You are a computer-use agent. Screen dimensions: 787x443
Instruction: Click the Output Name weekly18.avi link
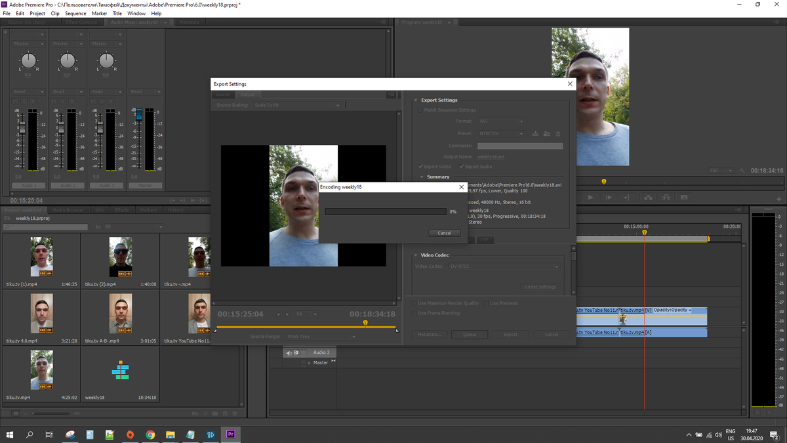tap(491, 157)
